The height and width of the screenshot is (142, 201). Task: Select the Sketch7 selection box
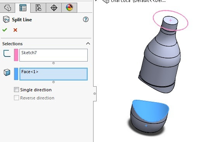click(54, 55)
